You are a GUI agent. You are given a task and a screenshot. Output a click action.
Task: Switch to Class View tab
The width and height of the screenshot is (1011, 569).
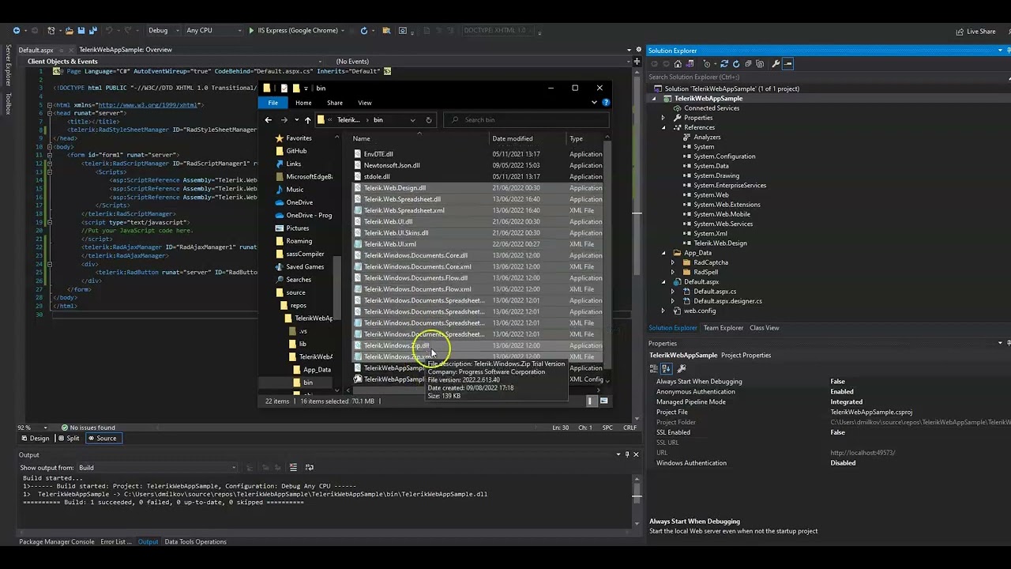[764, 328]
